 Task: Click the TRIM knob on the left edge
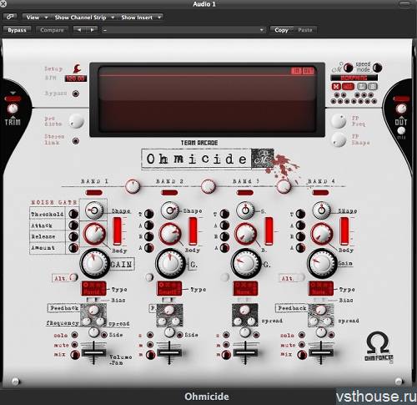(13, 109)
